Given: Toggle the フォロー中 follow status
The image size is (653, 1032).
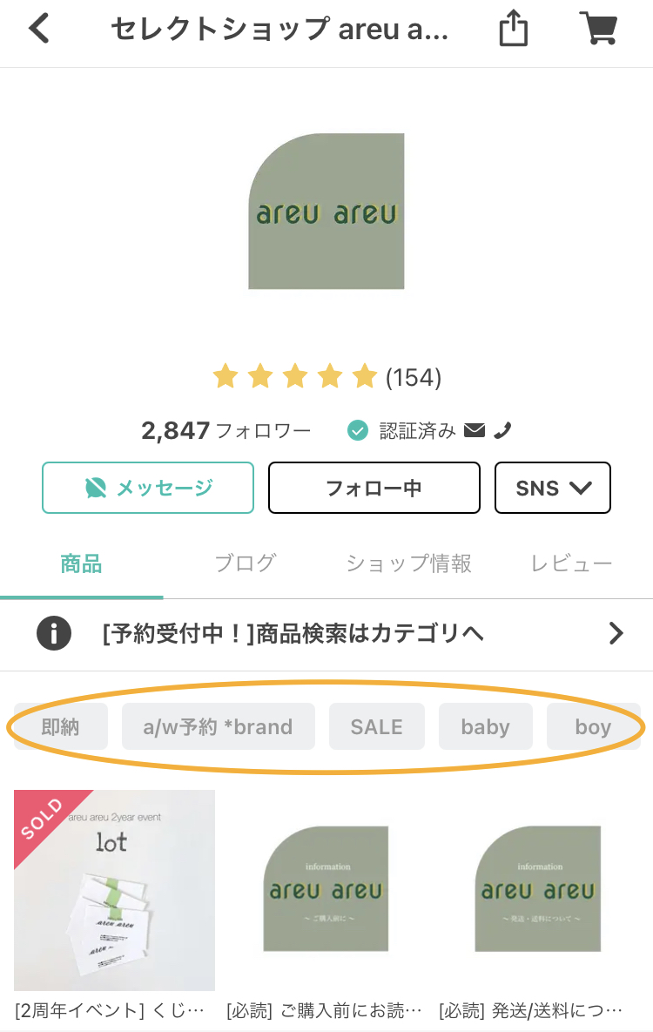Looking at the screenshot, I should [x=374, y=488].
